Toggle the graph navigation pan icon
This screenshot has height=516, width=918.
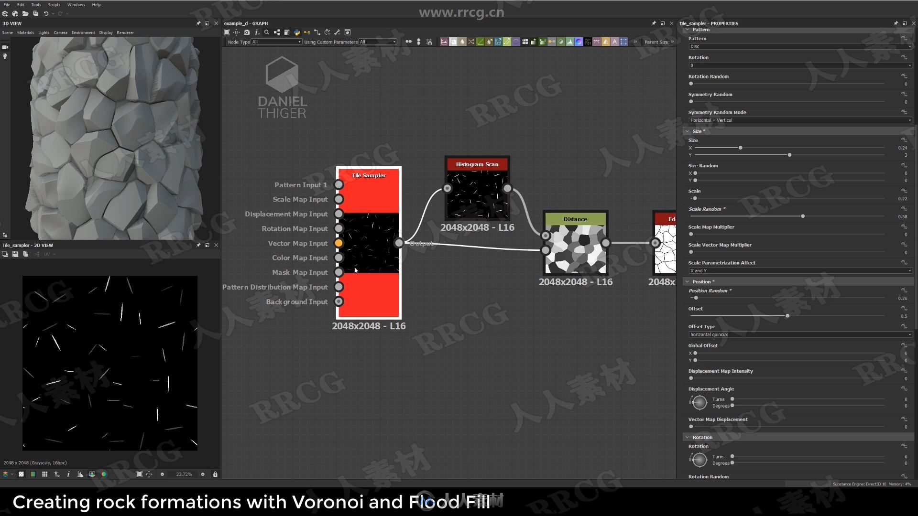click(238, 32)
